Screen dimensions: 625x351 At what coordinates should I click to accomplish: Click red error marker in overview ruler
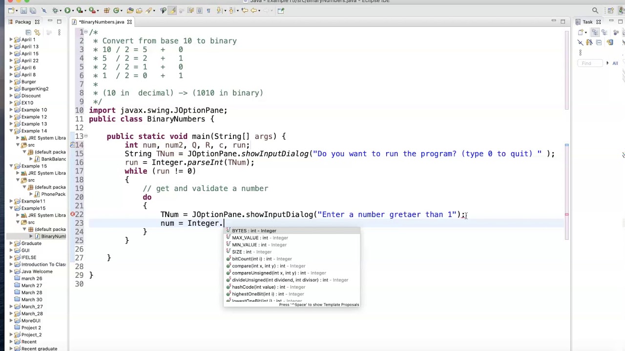click(x=566, y=214)
